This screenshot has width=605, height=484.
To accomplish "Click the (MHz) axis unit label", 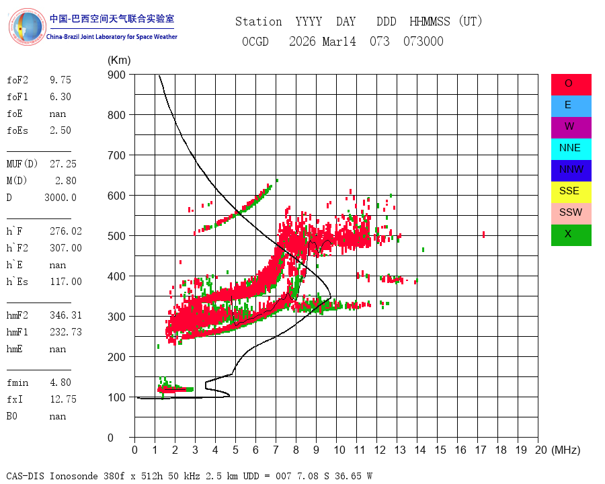I will pos(566,450).
